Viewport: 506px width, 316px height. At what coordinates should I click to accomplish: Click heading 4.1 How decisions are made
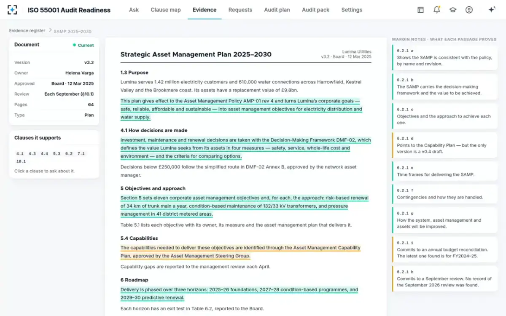tap(154, 130)
